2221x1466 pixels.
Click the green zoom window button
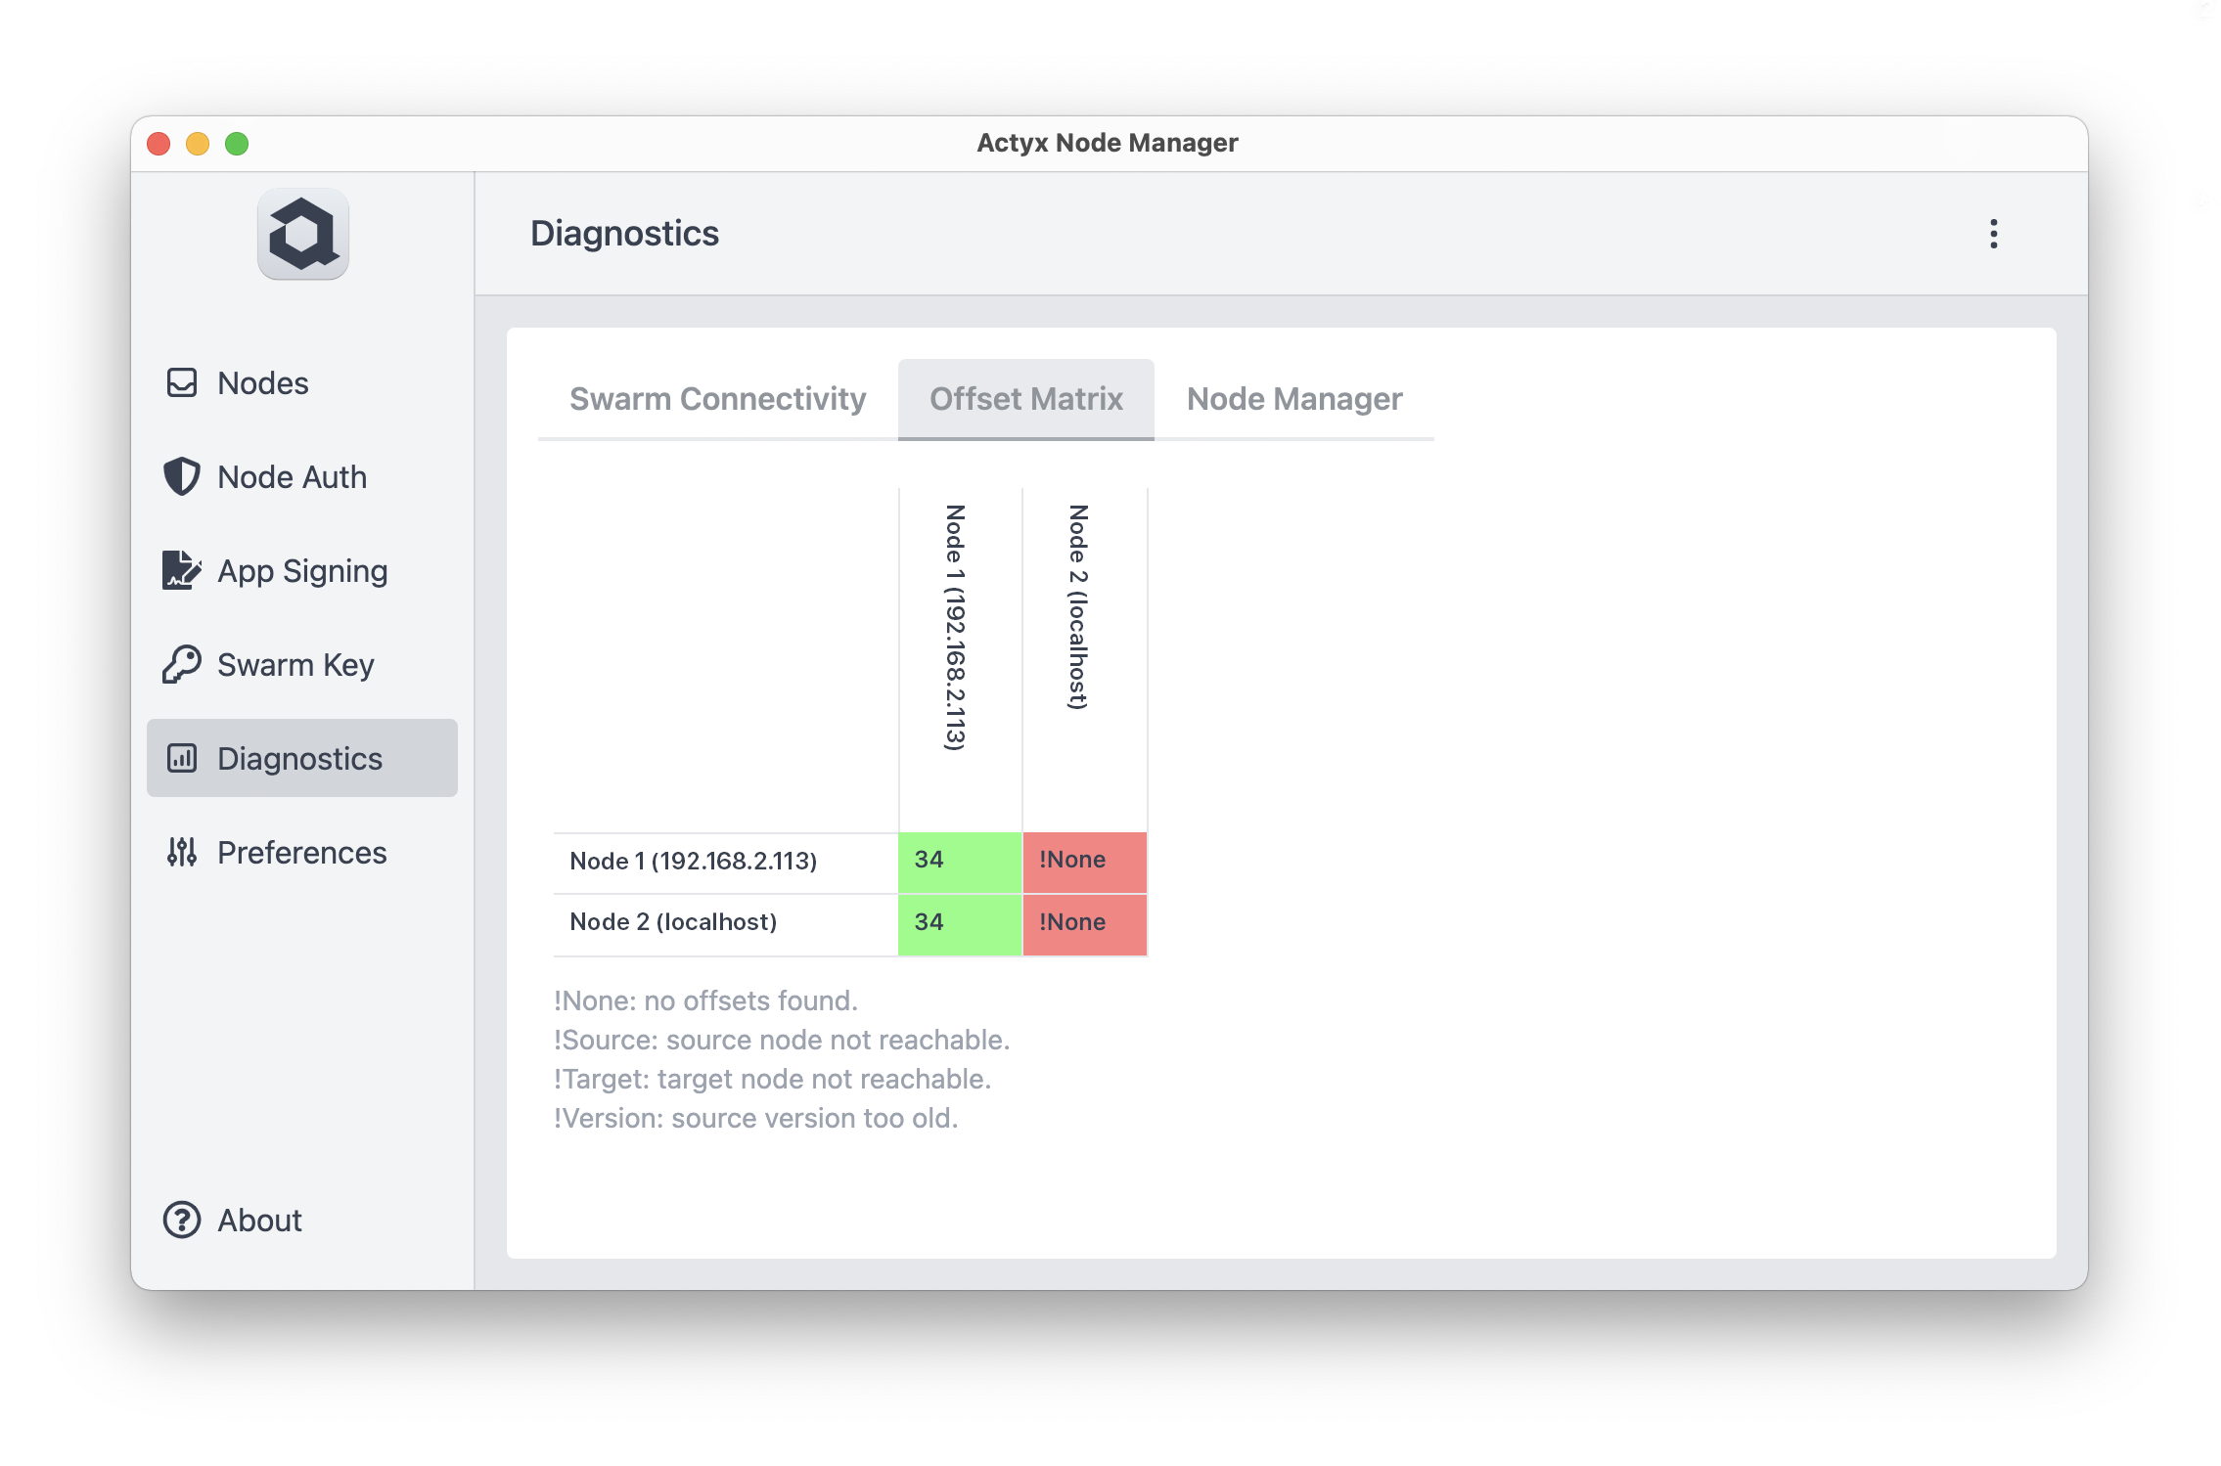237,144
